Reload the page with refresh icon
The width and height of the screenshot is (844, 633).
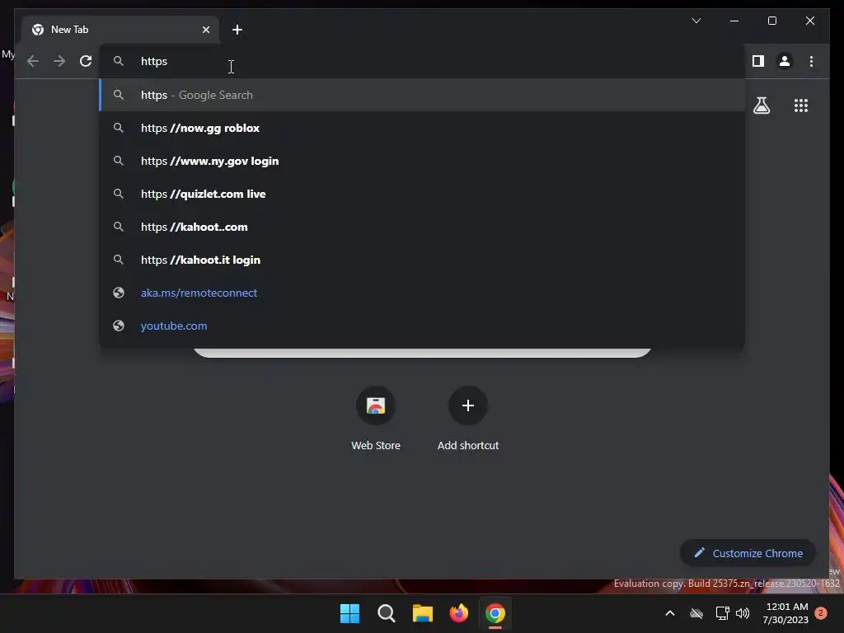pos(86,61)
